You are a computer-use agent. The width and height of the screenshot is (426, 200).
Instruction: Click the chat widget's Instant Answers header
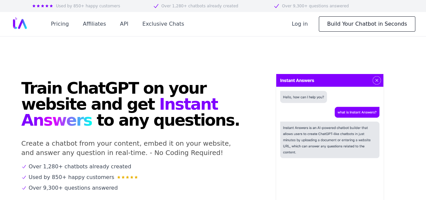297,80
